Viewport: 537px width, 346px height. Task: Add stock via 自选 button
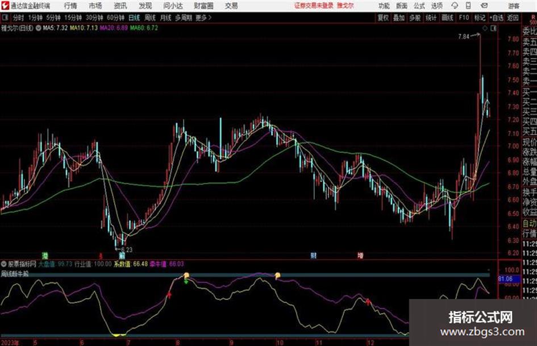[x=497, y=18]
